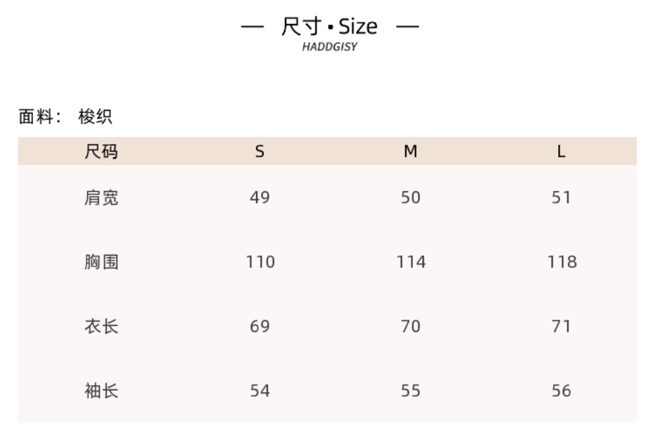Select the M size column header

point(410,152)
